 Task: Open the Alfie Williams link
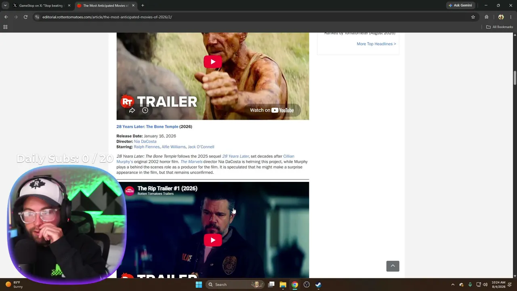(174, 147)
